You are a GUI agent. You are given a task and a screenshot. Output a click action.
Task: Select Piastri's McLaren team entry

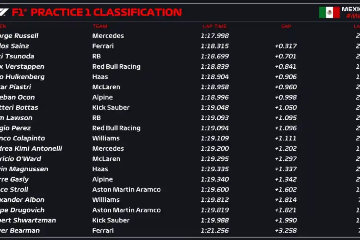[x=106, y=87]
